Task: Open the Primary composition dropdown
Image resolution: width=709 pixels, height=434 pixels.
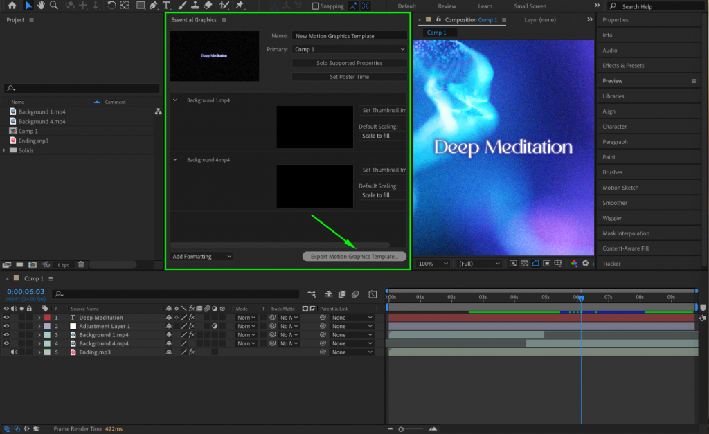Action: (x=349, y=49)
